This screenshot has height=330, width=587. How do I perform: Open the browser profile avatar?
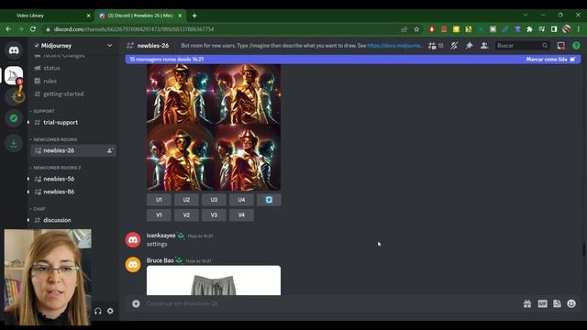coord(567,29)
